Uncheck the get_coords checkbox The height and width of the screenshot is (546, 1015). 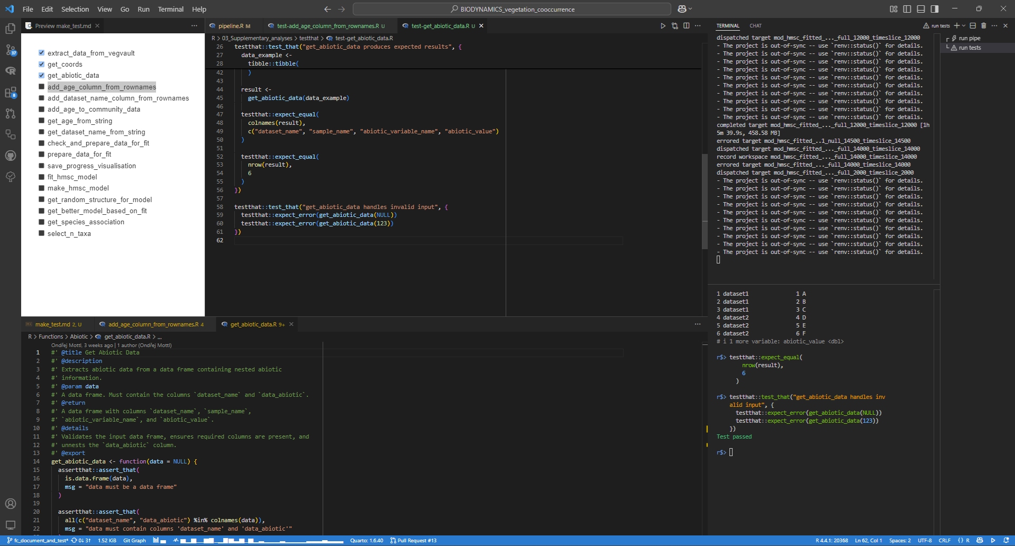click(41, 64)
